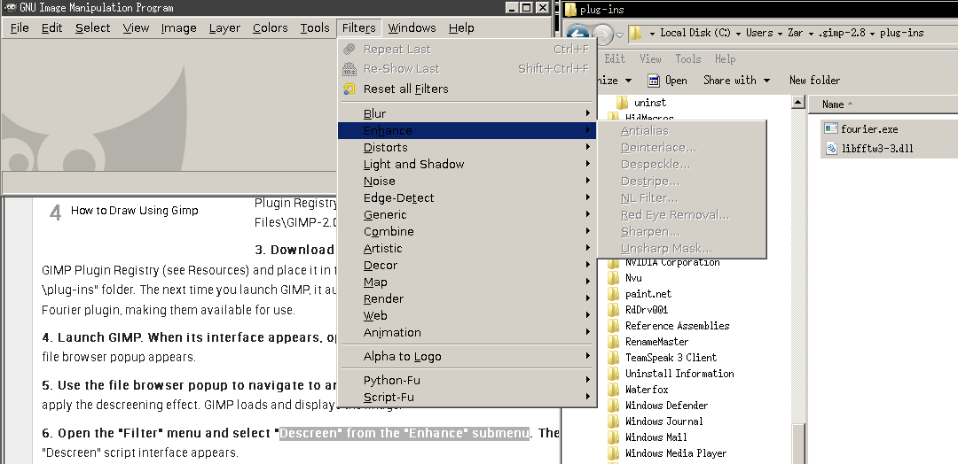The image size is (958, 464).
Task: Expand the Light and Shadow submenu
Action: (467, 164)
